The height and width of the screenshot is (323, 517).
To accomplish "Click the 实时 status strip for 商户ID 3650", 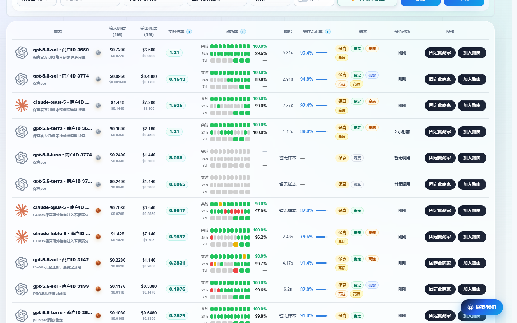I will 230,46.
